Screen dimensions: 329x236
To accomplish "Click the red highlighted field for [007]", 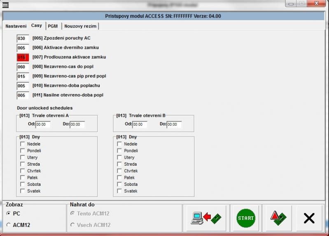I will click(23, 58).
